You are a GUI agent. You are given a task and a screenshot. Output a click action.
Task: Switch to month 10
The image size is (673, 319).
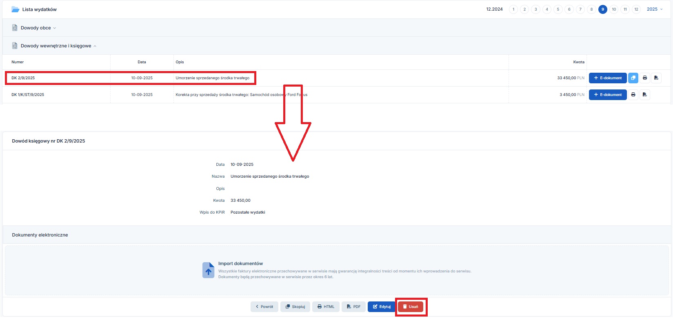(x=614, y=9)
